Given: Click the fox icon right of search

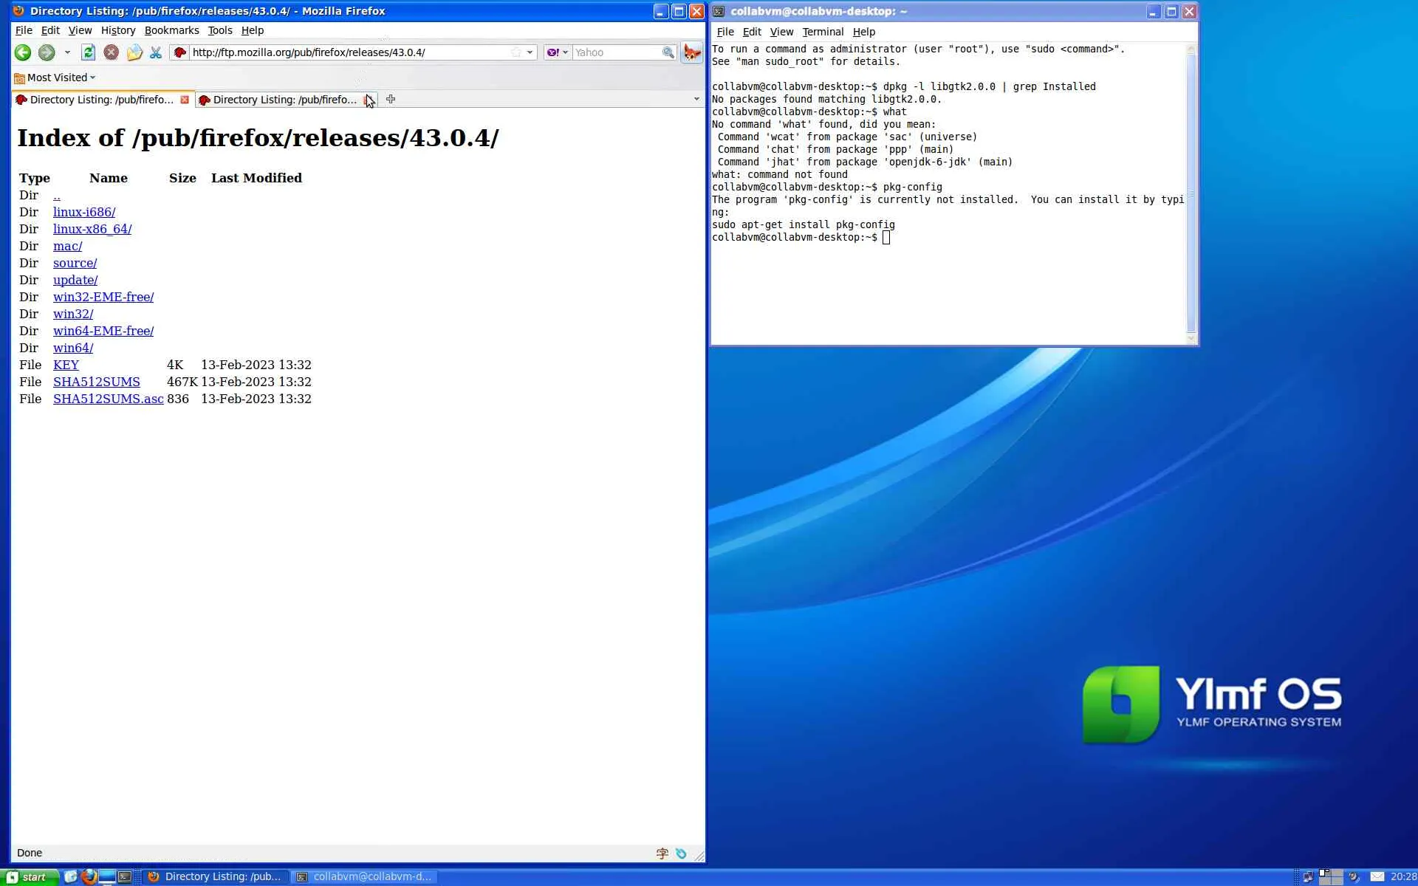Looking at the screenshot, I should (692, 52).
